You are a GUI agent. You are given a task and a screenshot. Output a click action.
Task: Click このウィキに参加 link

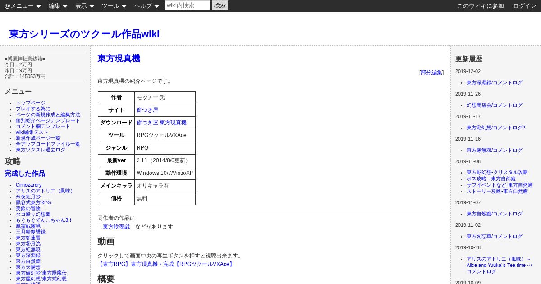pyautogui.click(x=481, y=6)
